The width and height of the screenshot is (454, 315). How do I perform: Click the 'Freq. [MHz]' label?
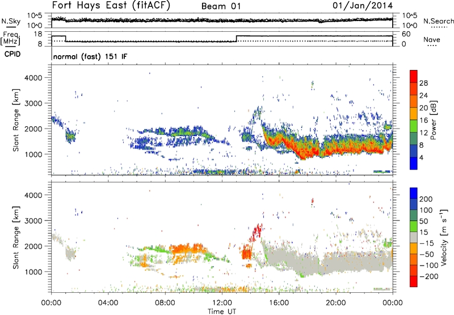click(11, 38)
